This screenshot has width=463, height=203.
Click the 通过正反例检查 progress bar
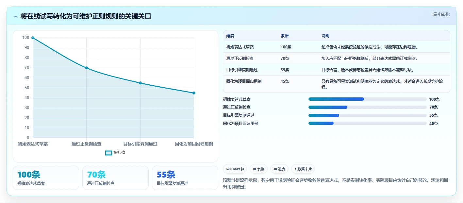click(x=368, y=107)
